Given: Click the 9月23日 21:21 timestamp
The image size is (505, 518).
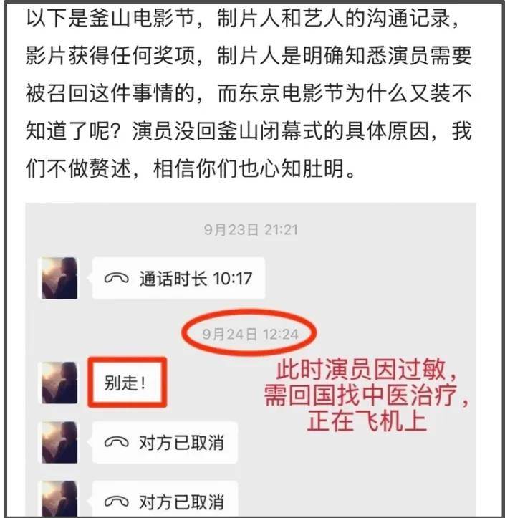Looking at the screenshot, I should 251,229.
